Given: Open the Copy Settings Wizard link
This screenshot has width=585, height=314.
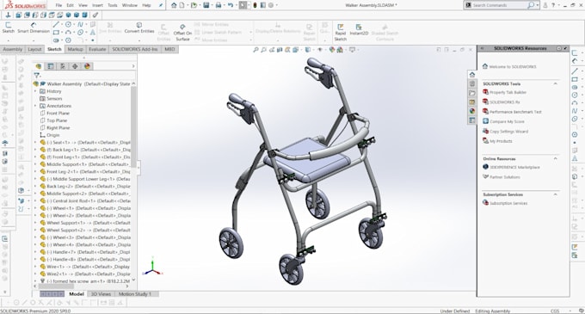Looking at the screenshot, I should pyautogui.click(x=508, y=132).
